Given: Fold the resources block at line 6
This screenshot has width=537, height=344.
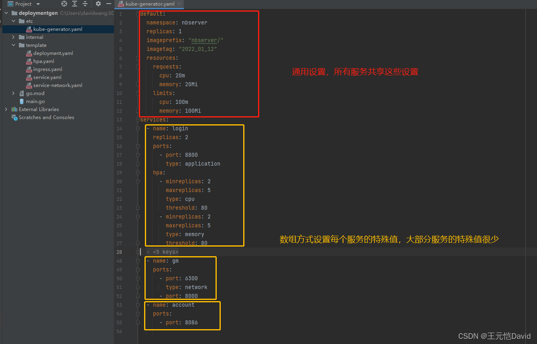Looking at the screenshot, I should click(x=138, y=58).
